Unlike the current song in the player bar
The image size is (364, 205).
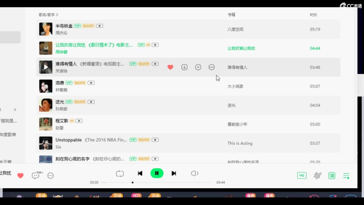(20, 176)
